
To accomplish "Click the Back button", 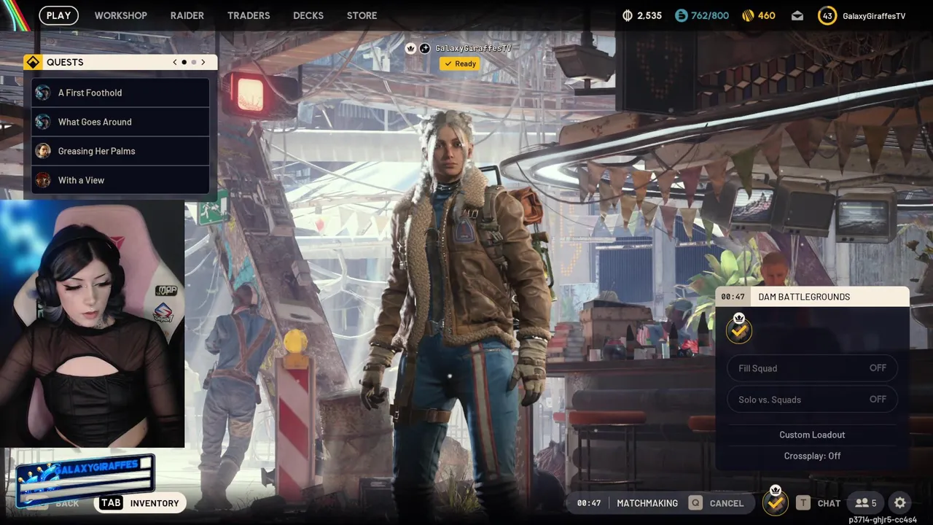I will coord(57,503).
